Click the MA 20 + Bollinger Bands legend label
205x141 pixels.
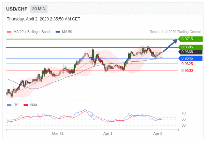32,32
